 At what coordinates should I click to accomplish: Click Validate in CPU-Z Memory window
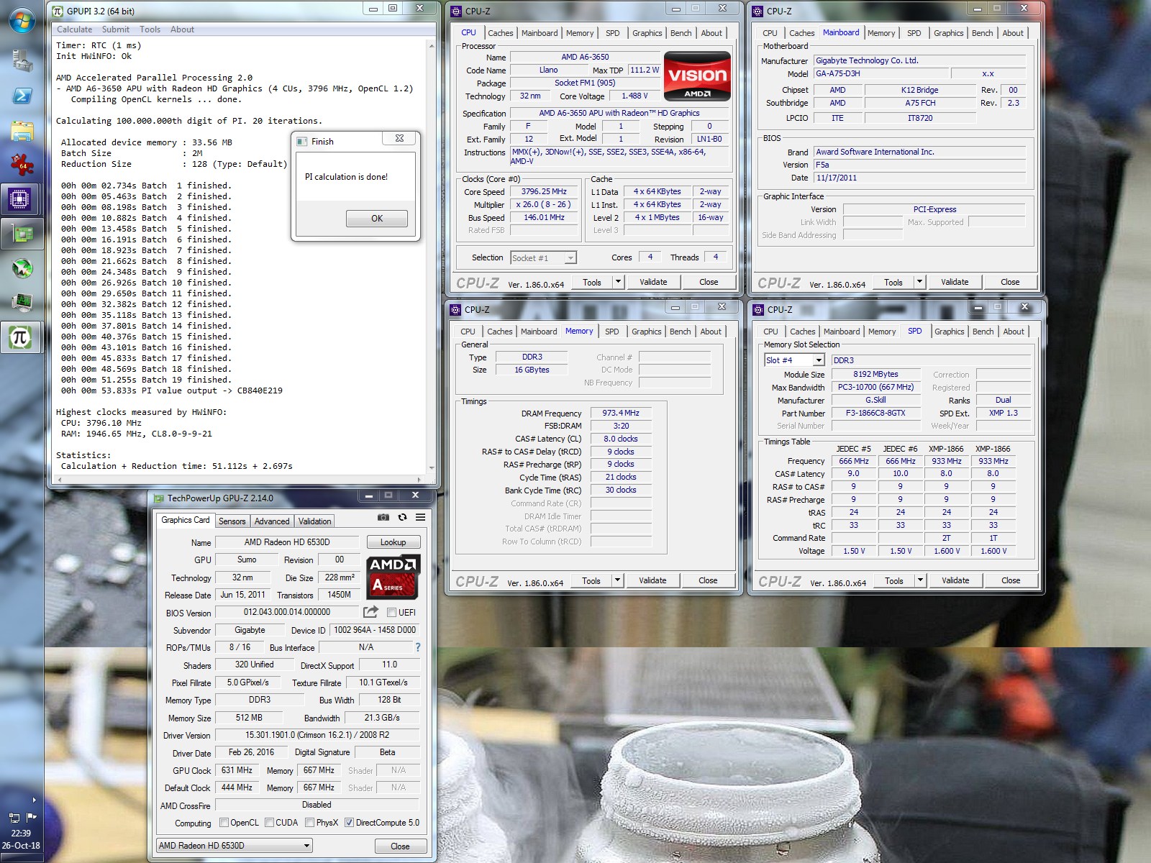pos(652,580)
